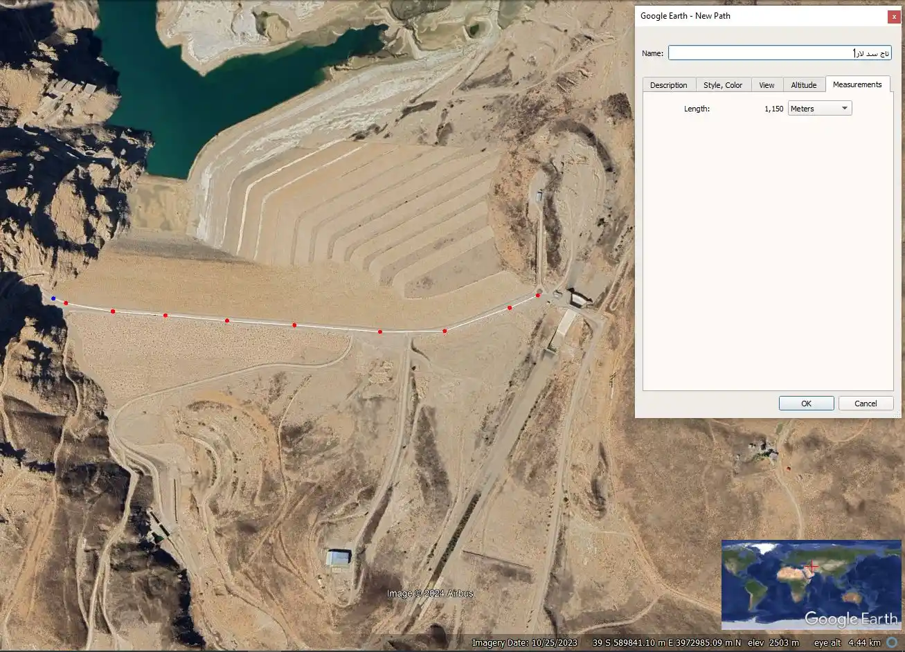Go to the Altitude tab

(x=803, y=85)
